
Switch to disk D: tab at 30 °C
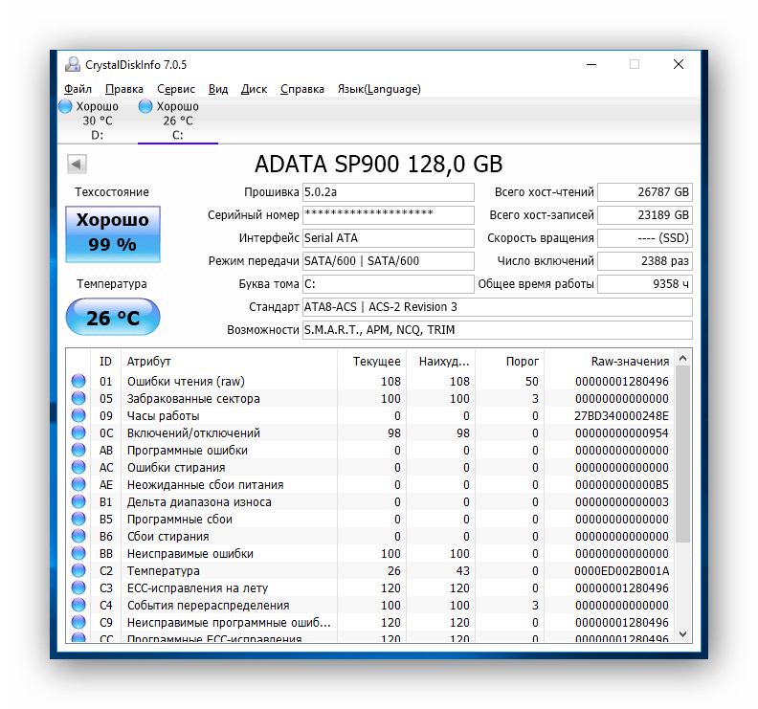pyautogui.click(x=98, y=121)
